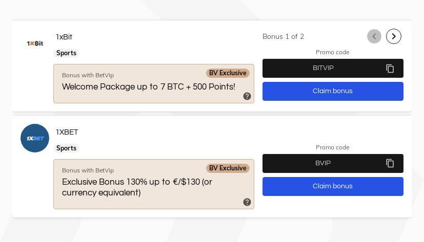This screenshot has height=242, width=424.
Task: Open the 1xBit bookmaker name link
Action: click(64, 37)
